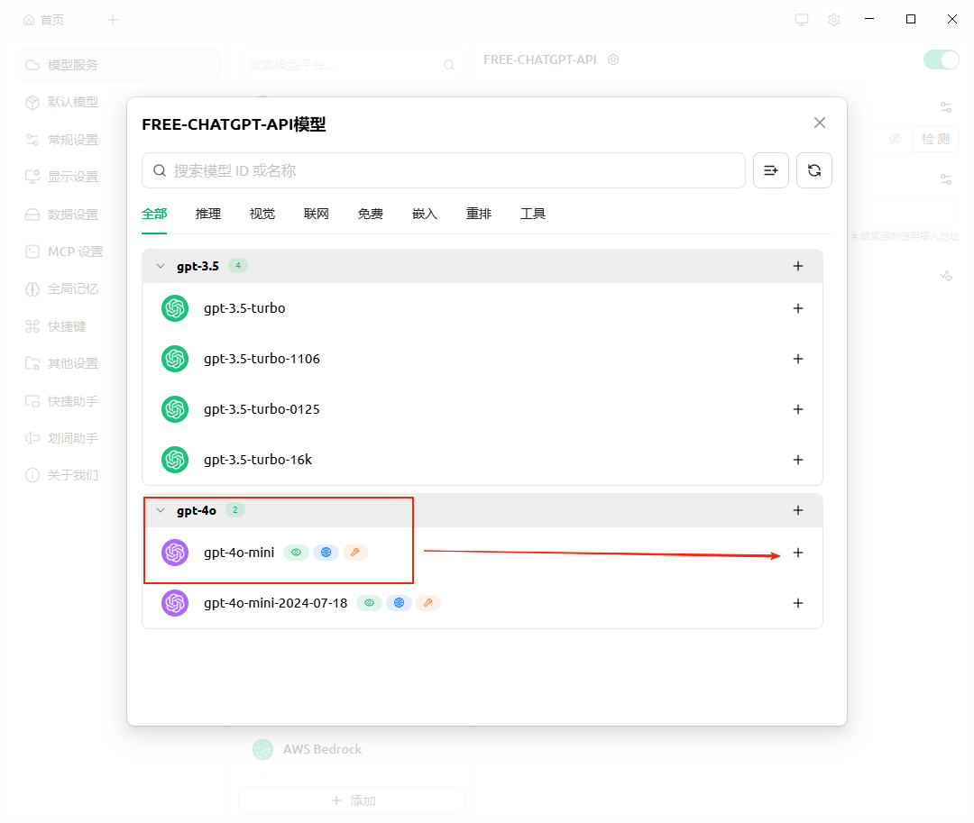
Task: Click the batch add list button
Action: click(771, 170)
